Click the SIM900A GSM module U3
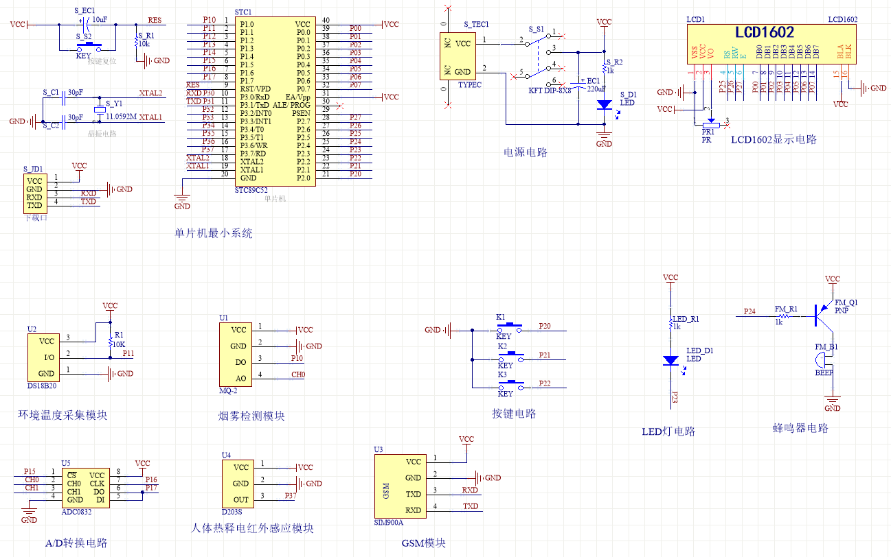891x557 pixels. [400, 486]
